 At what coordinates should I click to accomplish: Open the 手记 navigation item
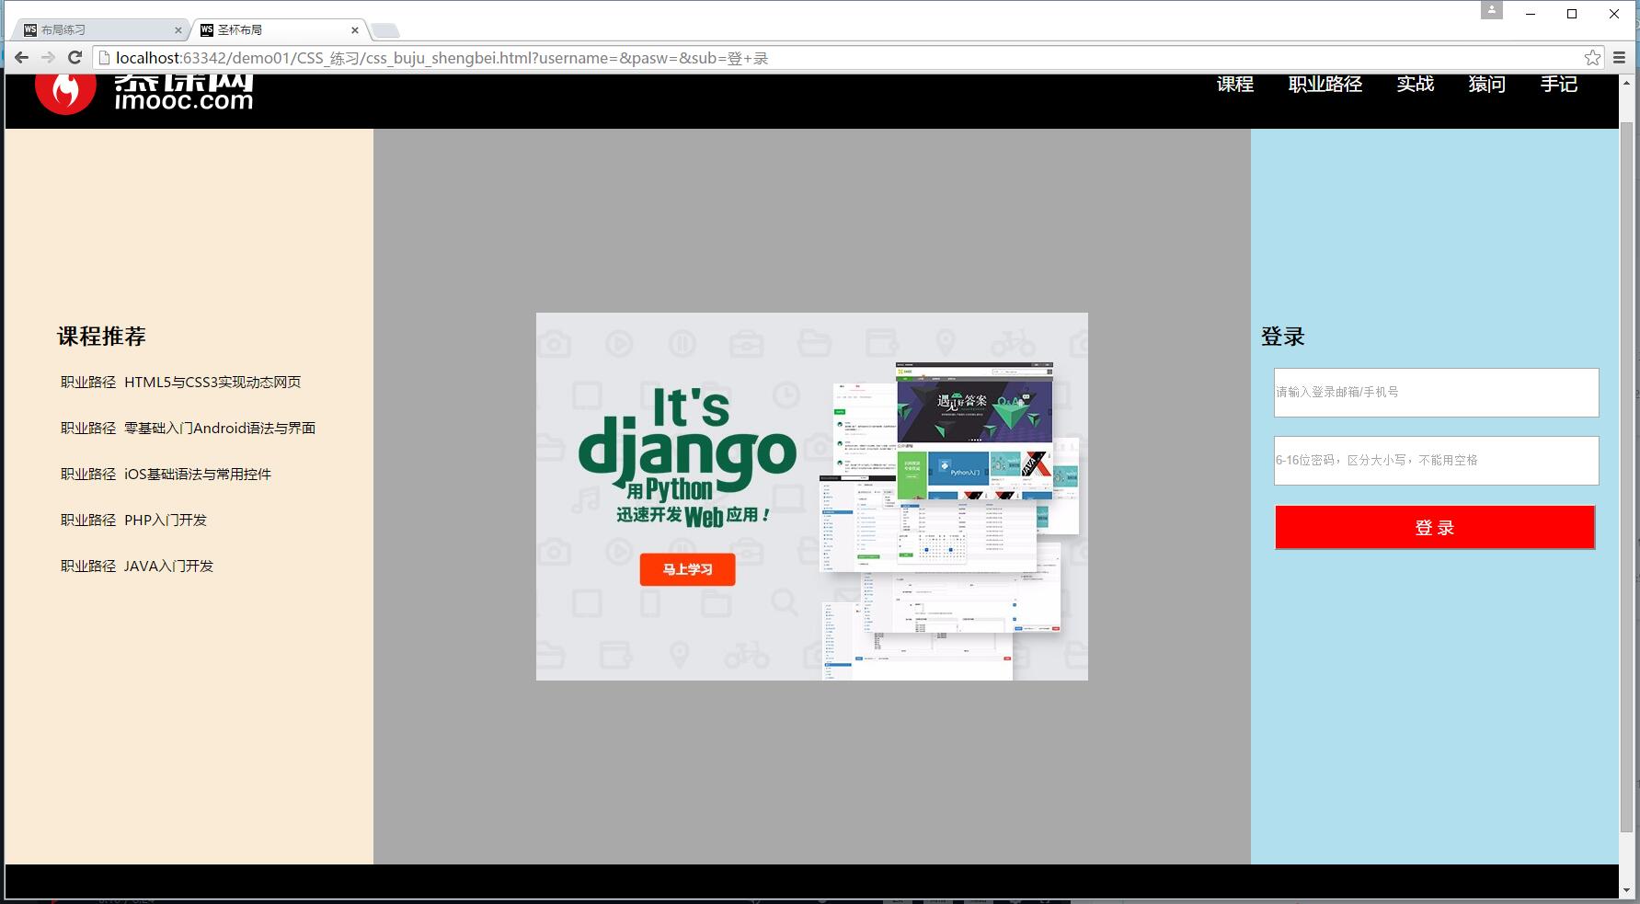point(1559,84)
